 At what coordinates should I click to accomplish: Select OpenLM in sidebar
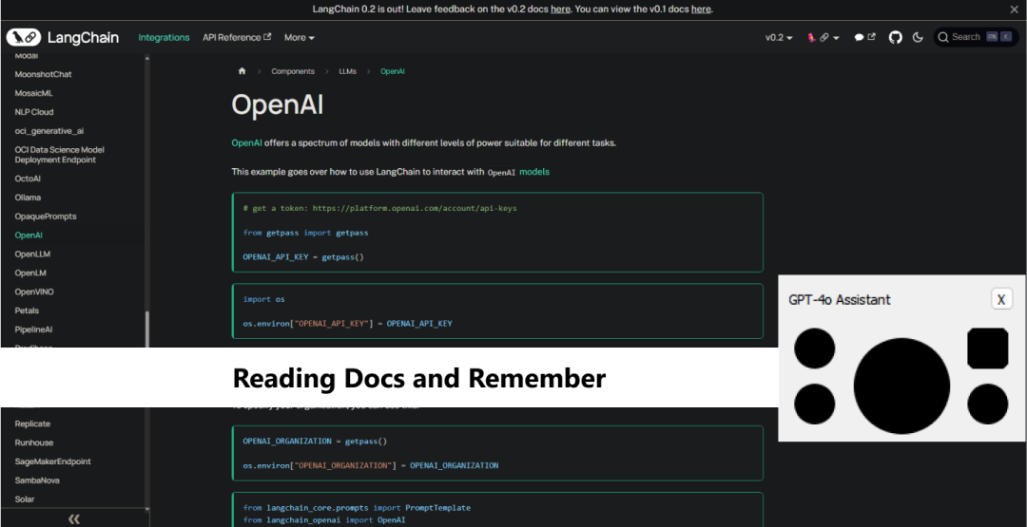30,273
